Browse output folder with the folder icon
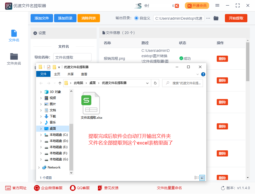The image size is (255, 194). click(x=216, y=18)
